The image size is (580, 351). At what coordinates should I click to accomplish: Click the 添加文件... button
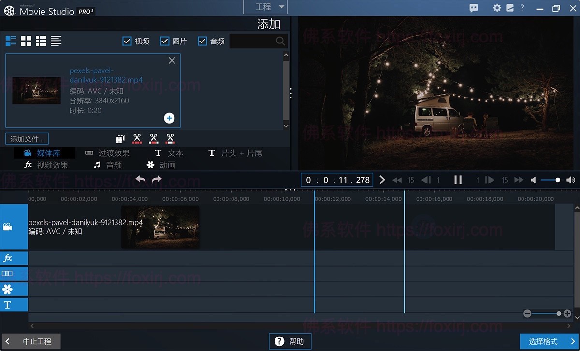pos(27,139)
